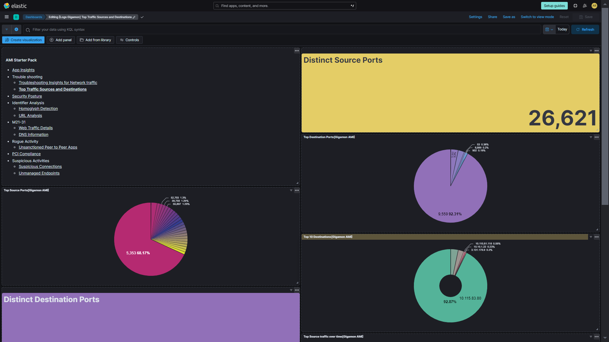Image resolution: width=609 pixels, height=342 pixels.
Task: Add a filter using the plus icon
Action: (16, 29)
